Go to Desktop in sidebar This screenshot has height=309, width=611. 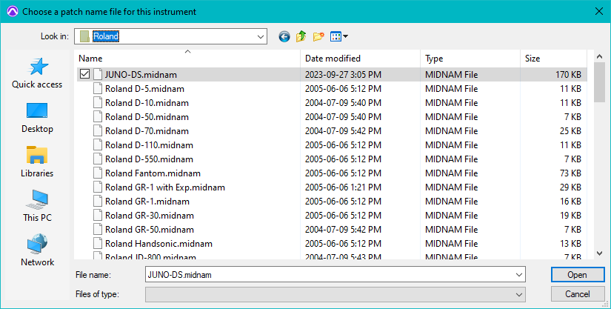click(37, 118)
